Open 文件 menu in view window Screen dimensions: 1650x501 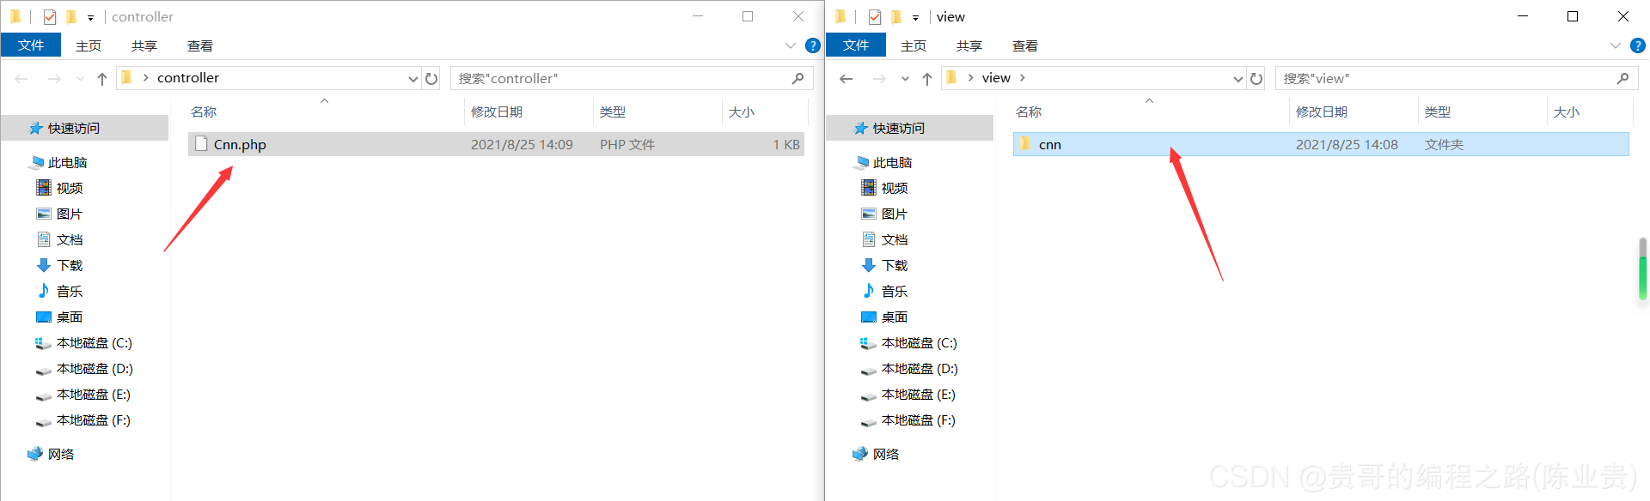coord(856,45)
